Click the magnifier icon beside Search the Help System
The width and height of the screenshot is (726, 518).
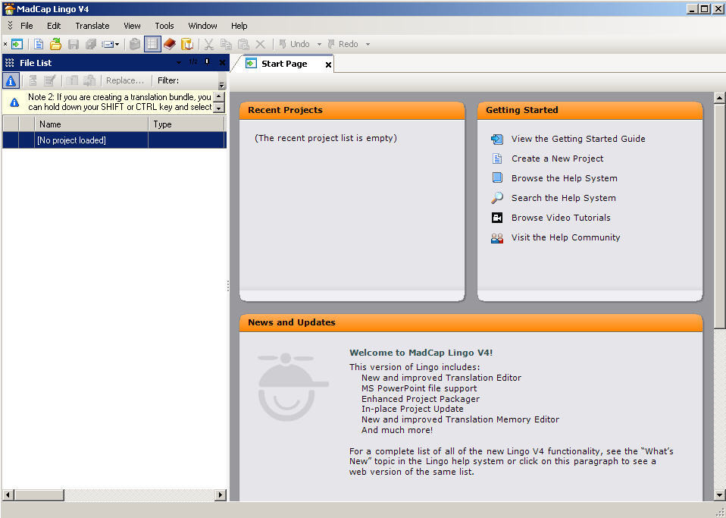[x=497, y=199]
